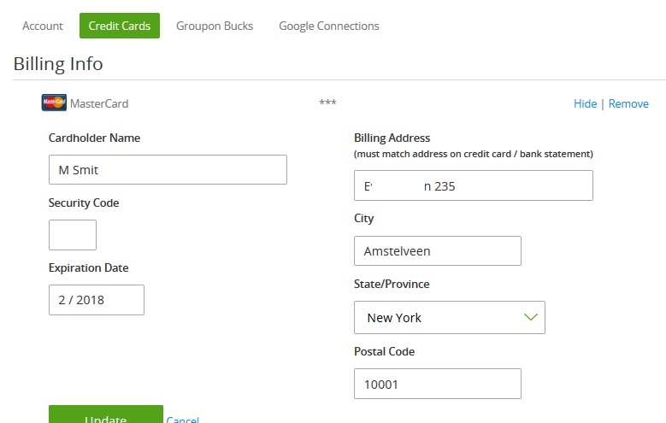
Task: Cancel the billing info edit
Action: pos(183,419)
